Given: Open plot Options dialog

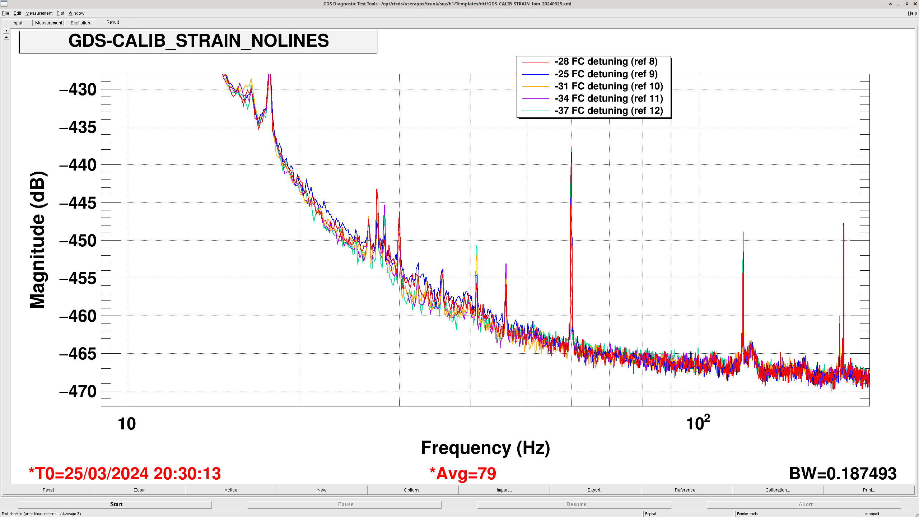Looking at the screenshot, I should 413,490.
